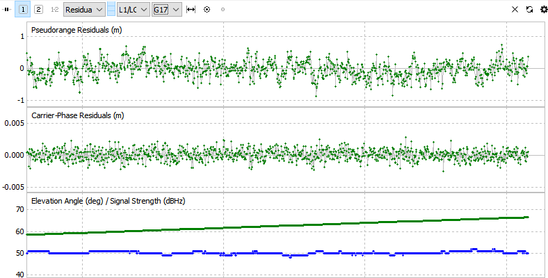Open the Residuals plot type dropdown

pyautogui.click(x=84, y=10)
